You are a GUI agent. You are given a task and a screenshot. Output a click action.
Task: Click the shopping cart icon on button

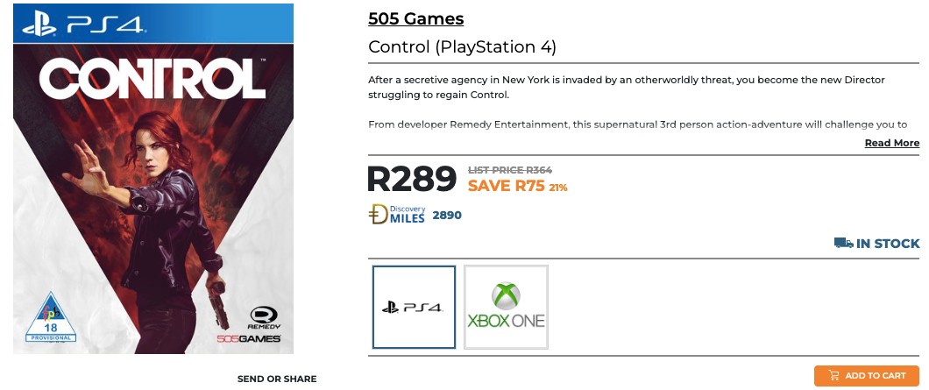(x=833, y=376)
